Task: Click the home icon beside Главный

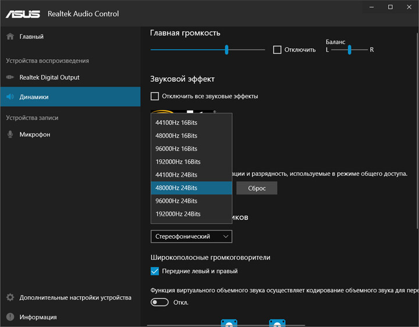Action: (x=10, y=37)
